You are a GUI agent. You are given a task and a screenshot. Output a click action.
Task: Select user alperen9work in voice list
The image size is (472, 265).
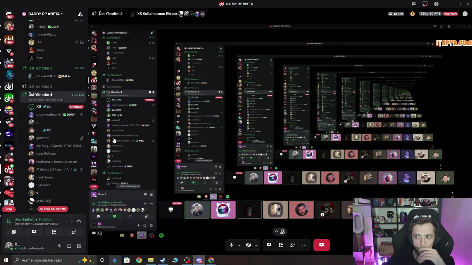[x=55, y=114]
